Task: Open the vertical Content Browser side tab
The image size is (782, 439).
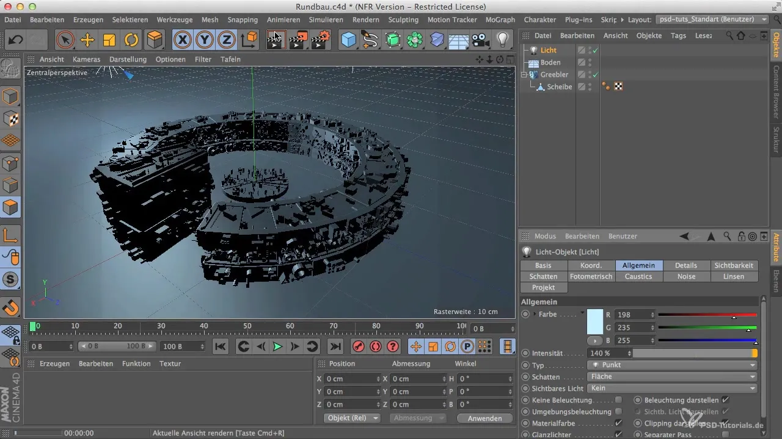Action: [x=777, y=92]
